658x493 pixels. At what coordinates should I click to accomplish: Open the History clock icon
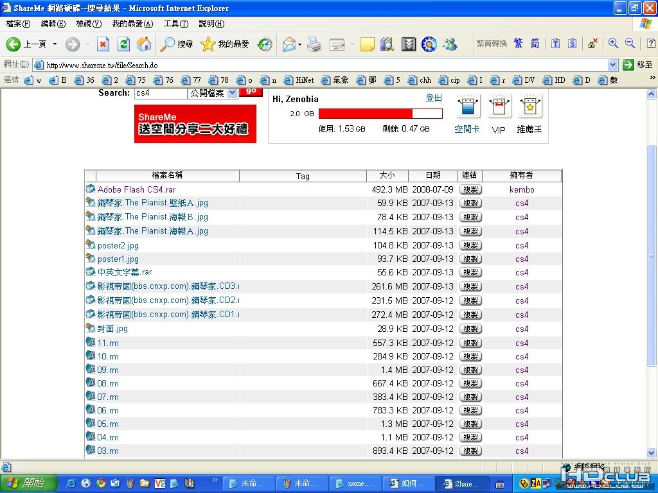coord(265,44)
